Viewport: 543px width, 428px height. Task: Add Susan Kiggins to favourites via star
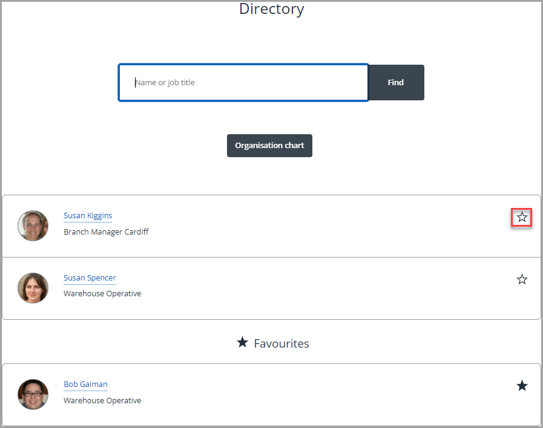[x=522, y=217]
